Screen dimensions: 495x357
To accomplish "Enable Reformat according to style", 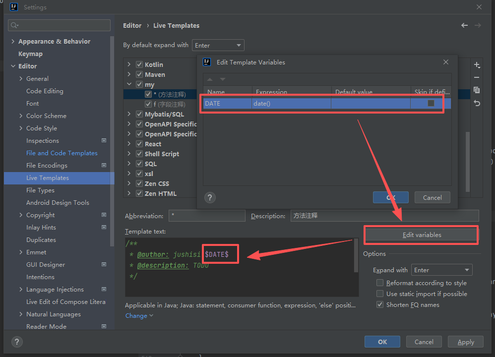I will [x=380, y=283].
